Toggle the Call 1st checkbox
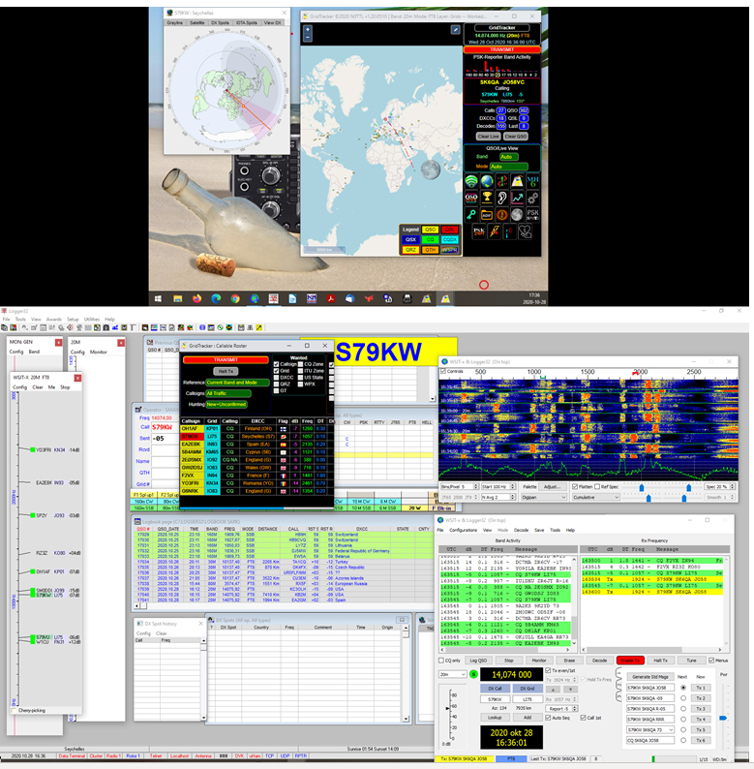Screen dimensions: 754x769 point(583,718)
